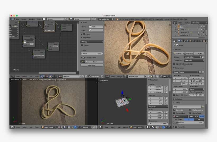Open the Window menu in info header
This screenshot has width=217, height=142.
pyautogui.click(x=32, y=19)
